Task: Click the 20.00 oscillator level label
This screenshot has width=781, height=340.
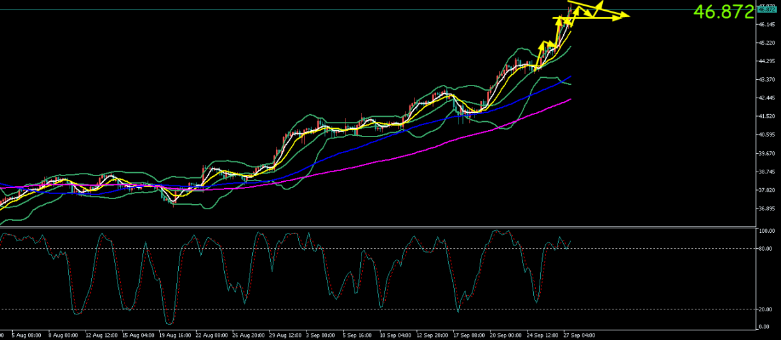Action: pos(766,309)
